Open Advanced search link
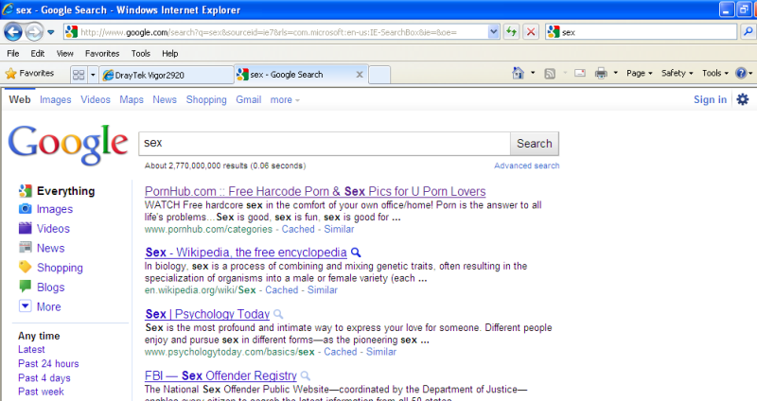This screenshot has width=757, height=401. click(527, 166)
